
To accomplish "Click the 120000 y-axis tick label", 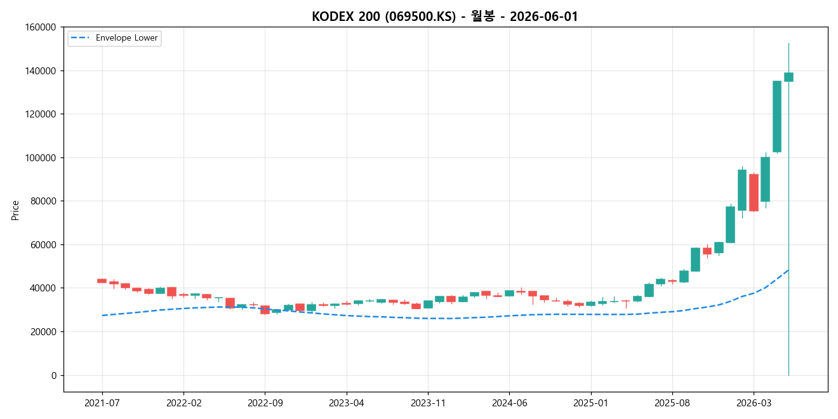I will 42,114.
